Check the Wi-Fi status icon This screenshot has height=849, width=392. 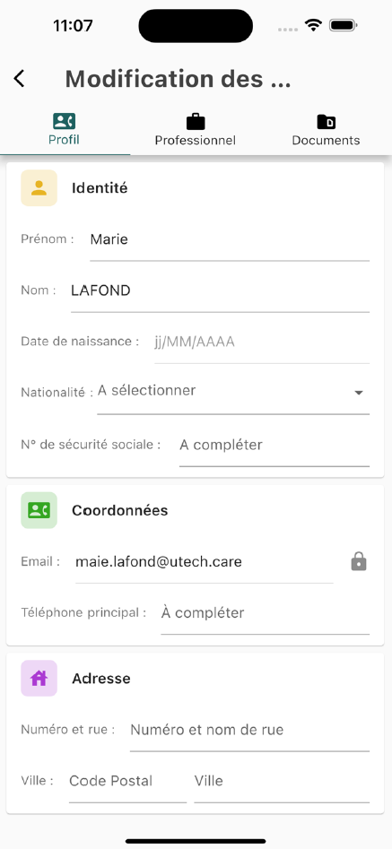pyautogui.click(x=313, y=25)
